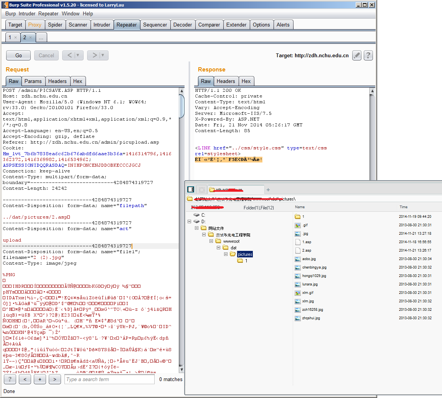The width and height of the screenshot is (442, 398).
Task: Click the previous match arrow button
Action: point(25,380)
